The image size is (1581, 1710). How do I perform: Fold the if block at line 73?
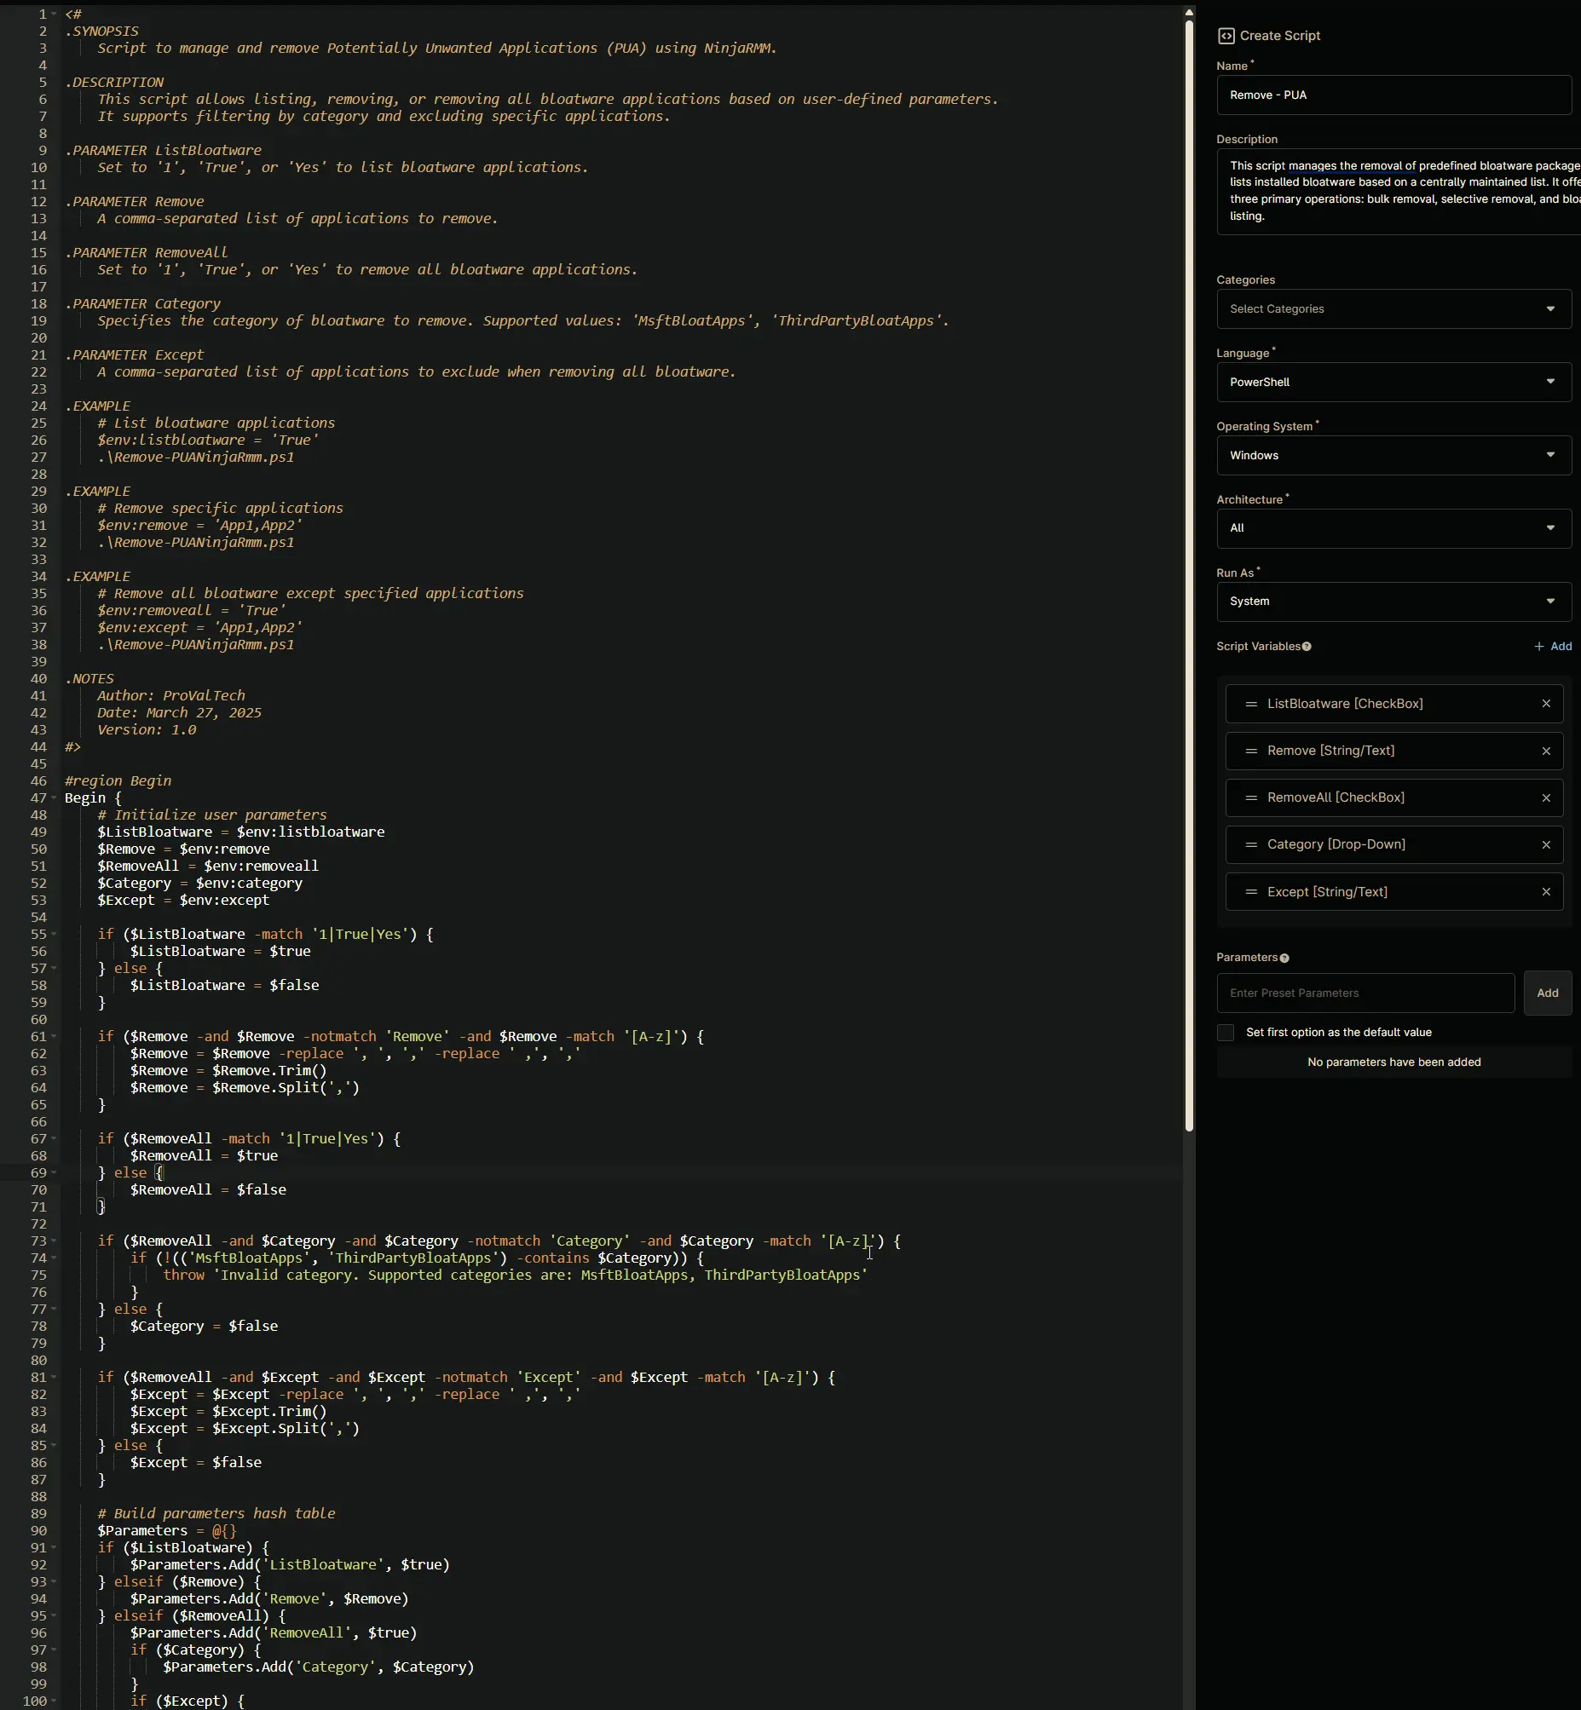[55, 1241]
